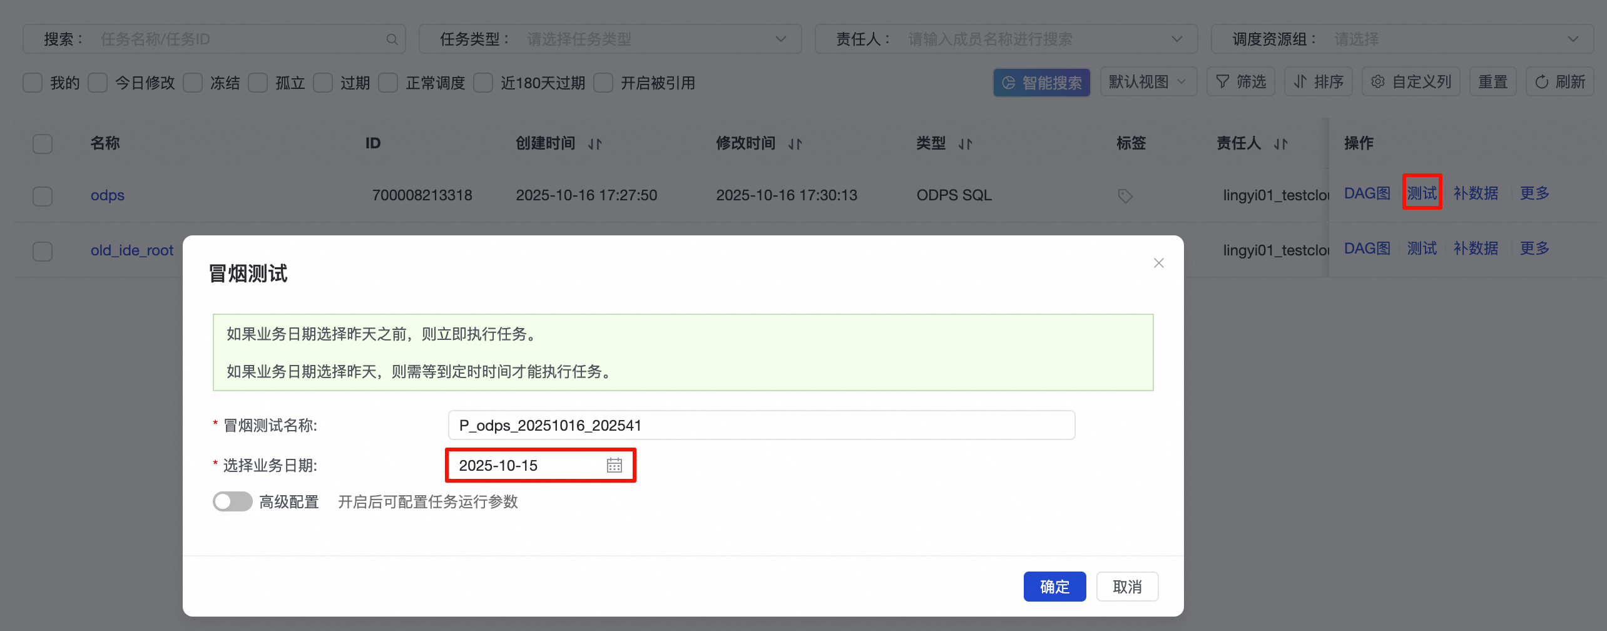Sort by 责任人 column arrows
Image resolution: width=1607 pixels, height=631 pixels.
click(x=1281, y=144)
